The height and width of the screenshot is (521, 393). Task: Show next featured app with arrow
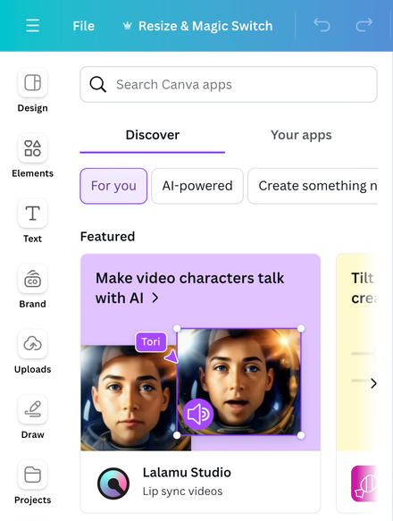[x=373, y=383]
